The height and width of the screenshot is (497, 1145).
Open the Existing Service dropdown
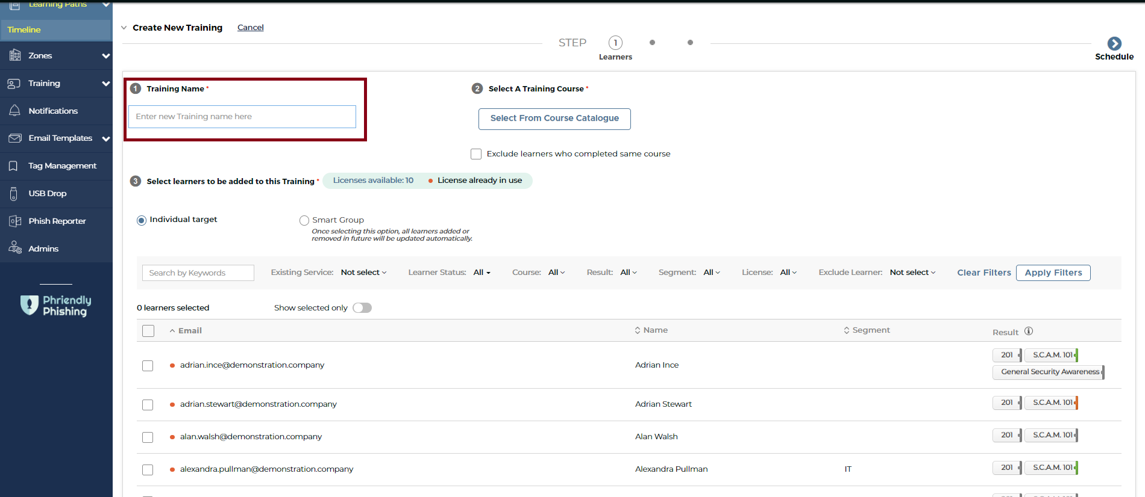click(363, 273)
